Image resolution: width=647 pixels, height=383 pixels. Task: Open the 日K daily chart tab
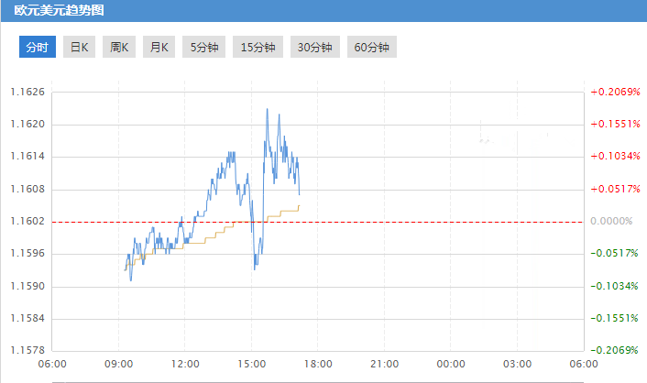80,48
